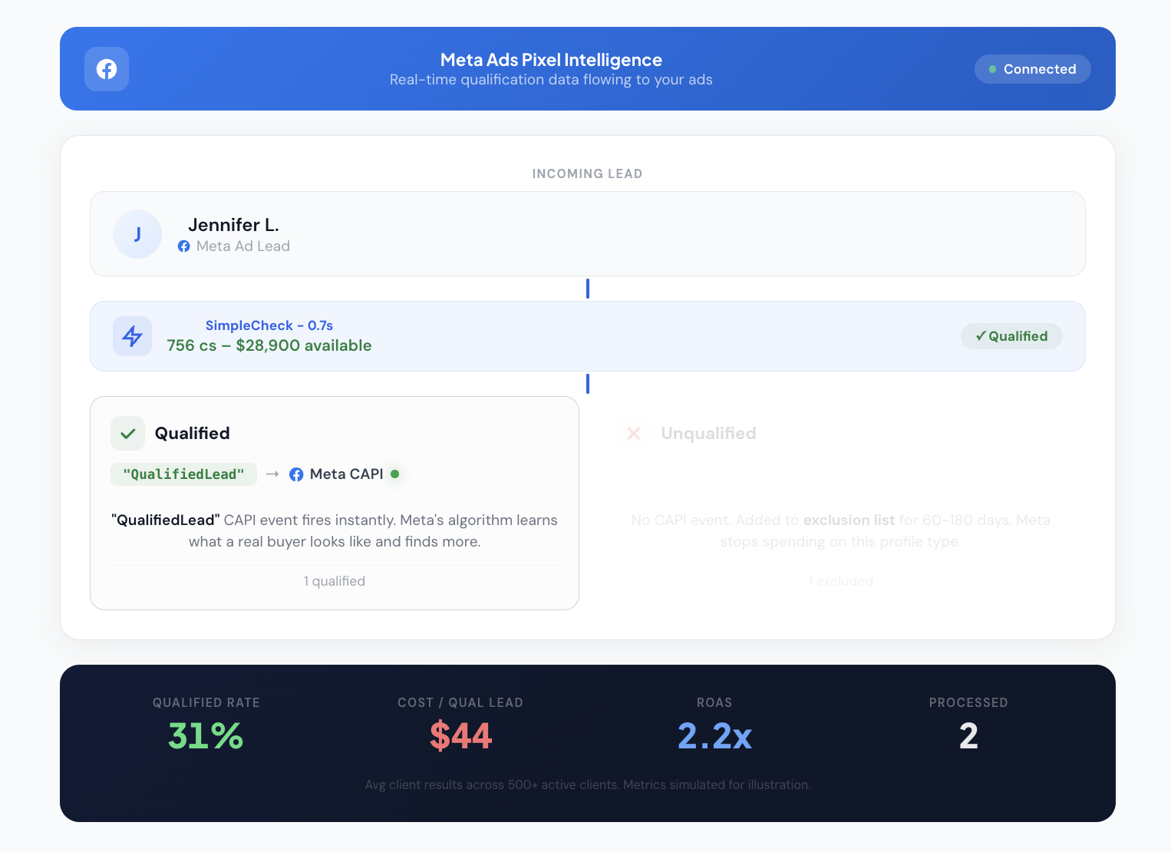1171x852 pixels.
Task: Click the arrow between QualifiedLead and Meta CAPI
Action: tap(272, 474)
